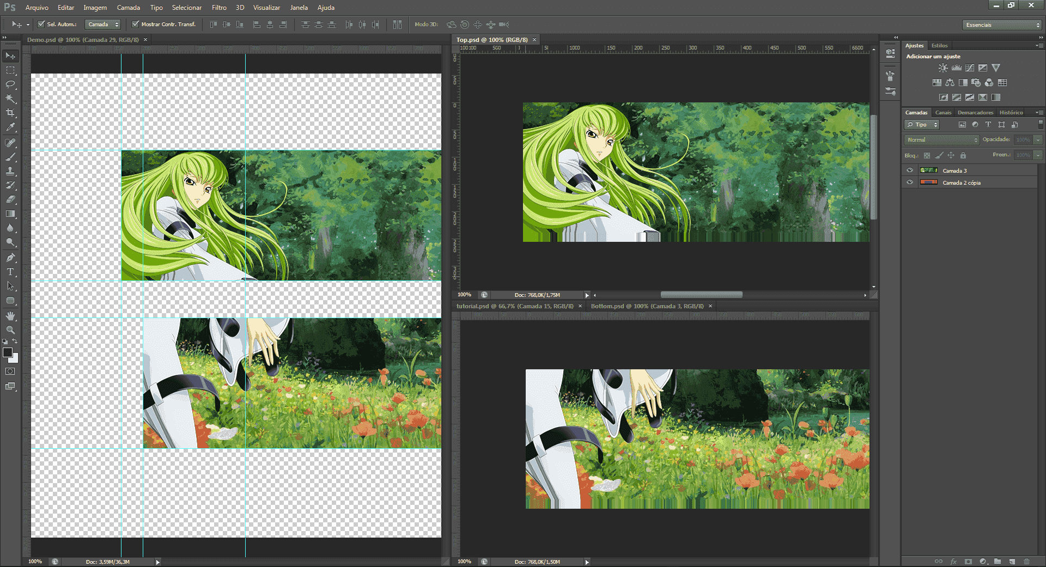Select the Zoom tool in the toolbox

point(10,330)
